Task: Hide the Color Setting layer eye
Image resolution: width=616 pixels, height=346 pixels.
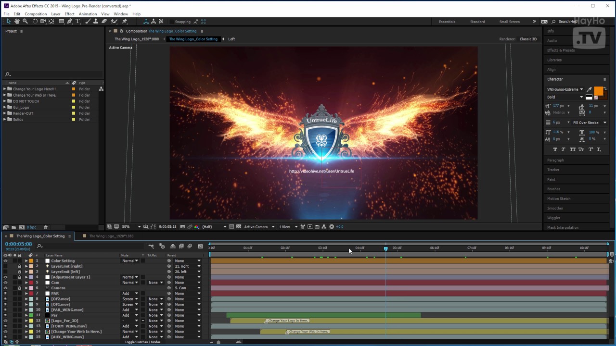Action: point(5,261)
